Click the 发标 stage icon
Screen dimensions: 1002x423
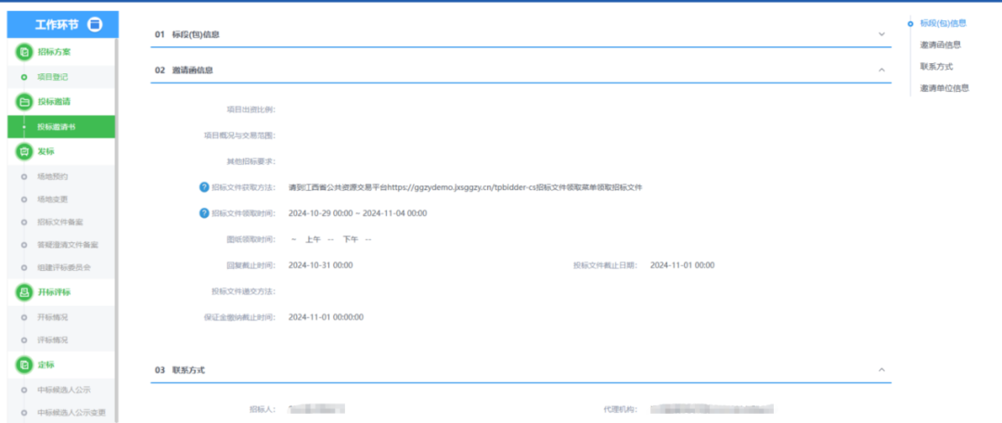(24, 151)
